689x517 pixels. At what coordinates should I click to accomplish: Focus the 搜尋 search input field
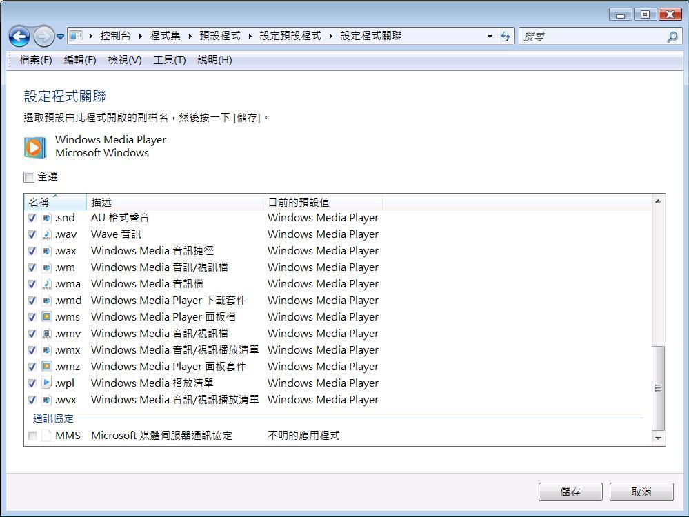(x=592, y=37)
